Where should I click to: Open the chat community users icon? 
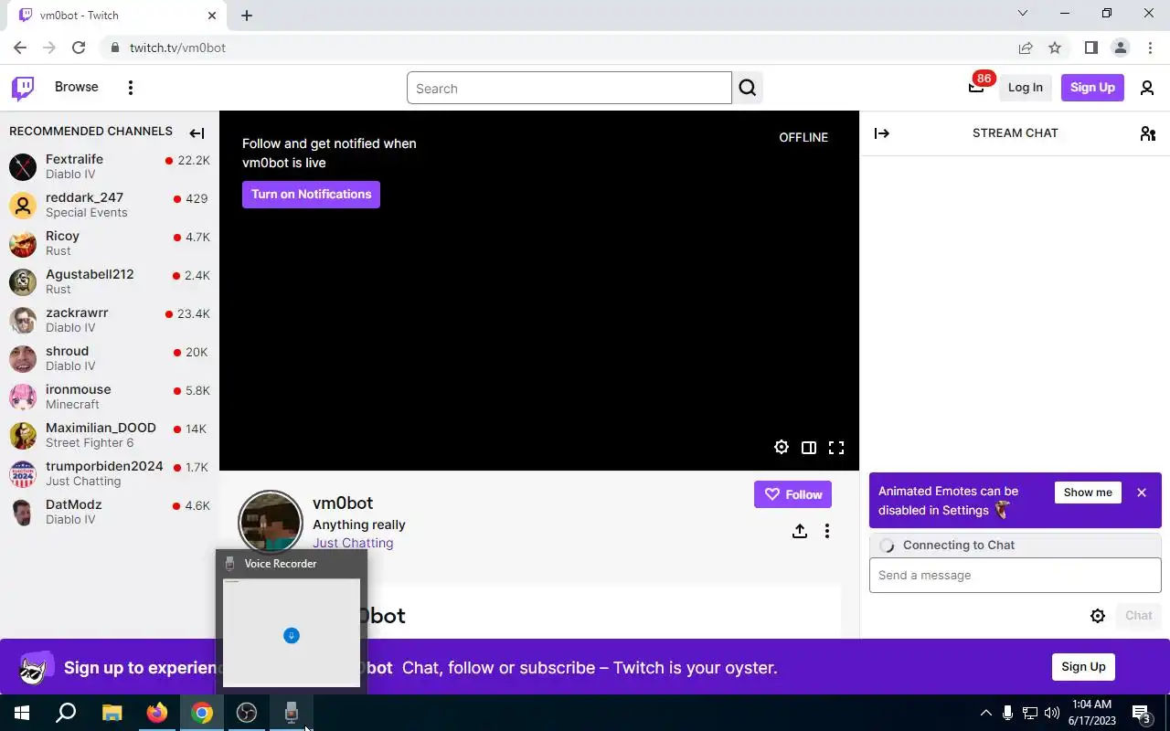click(x=1148, y=133)
